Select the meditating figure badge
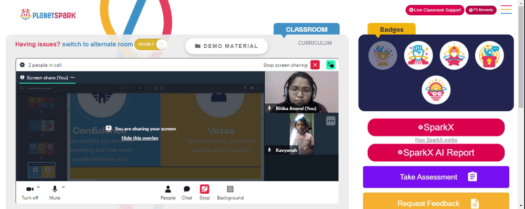Screen dimensions: 525x209 [x=454, y=56]
